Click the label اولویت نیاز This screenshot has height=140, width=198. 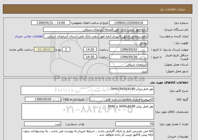click(x=181, y=43)
